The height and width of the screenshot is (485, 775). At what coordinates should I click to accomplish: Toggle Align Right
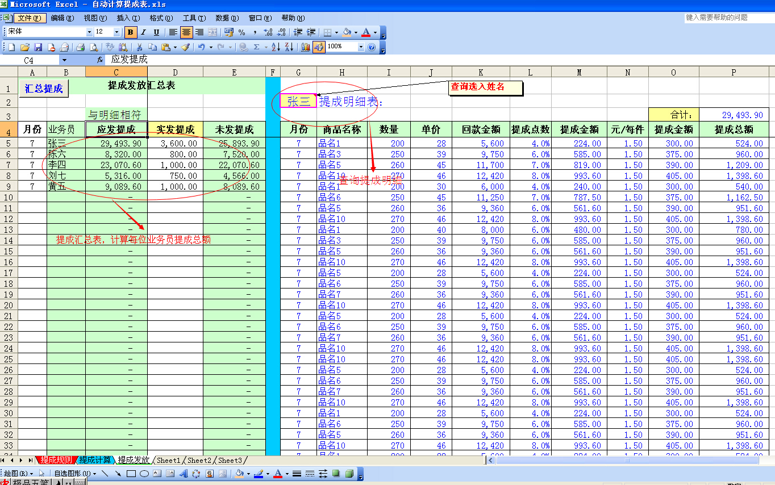[x=199, y=32]
